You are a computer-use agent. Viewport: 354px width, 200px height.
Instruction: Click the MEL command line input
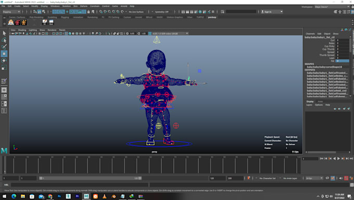pos(80,185)
